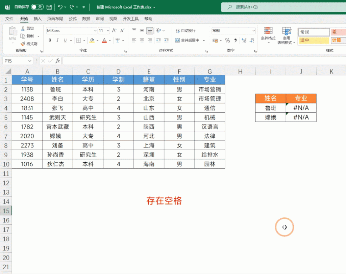
Task: Click the 格式刷 format painter button
Action: pyautogui.click(x=29, y=44)
